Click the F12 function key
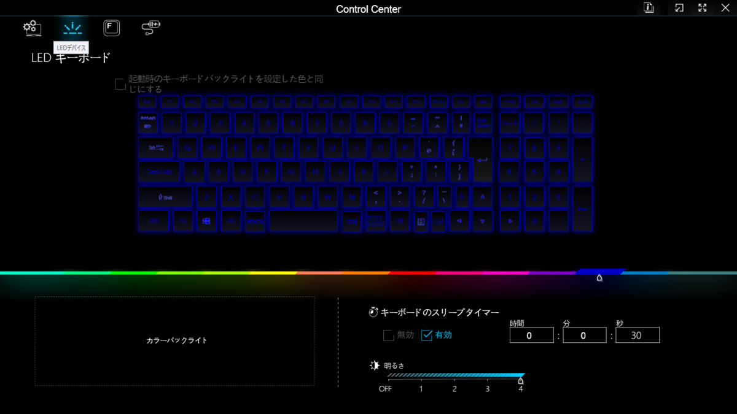Image resolution: width=737 pixels, height=414 pixels. point(416,101)
